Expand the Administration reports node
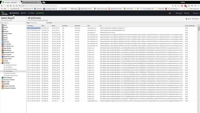 click(x=1, y=34)
